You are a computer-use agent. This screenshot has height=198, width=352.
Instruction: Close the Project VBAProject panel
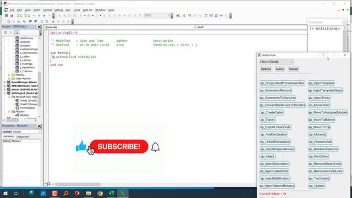pyautogui.click(x=39, y=27)
